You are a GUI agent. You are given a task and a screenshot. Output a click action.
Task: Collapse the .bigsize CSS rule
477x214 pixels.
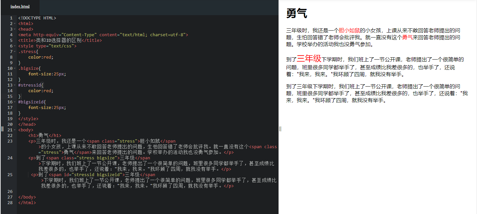coord(15,68)
